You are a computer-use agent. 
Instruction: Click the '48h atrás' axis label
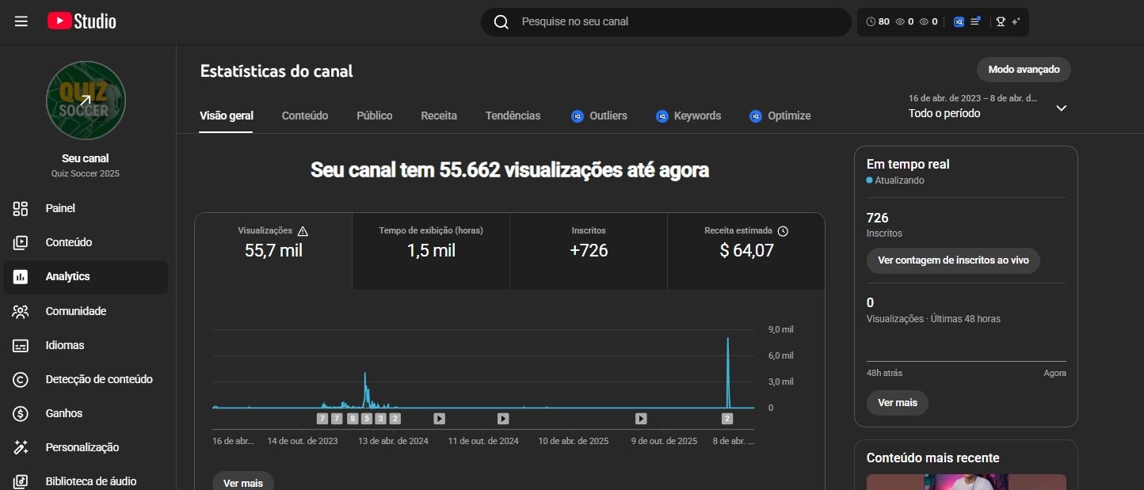(x=884, y=373)
